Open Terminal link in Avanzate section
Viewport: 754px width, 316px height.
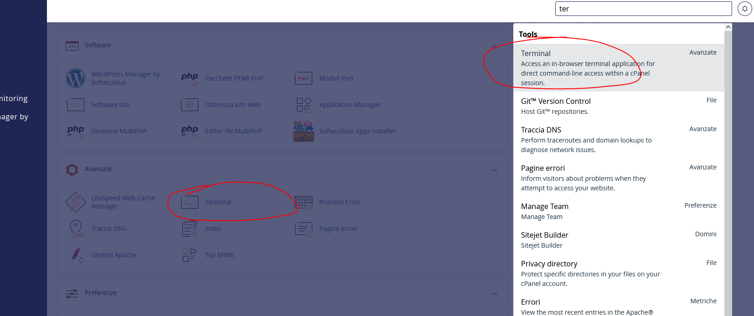click(218, 202)
